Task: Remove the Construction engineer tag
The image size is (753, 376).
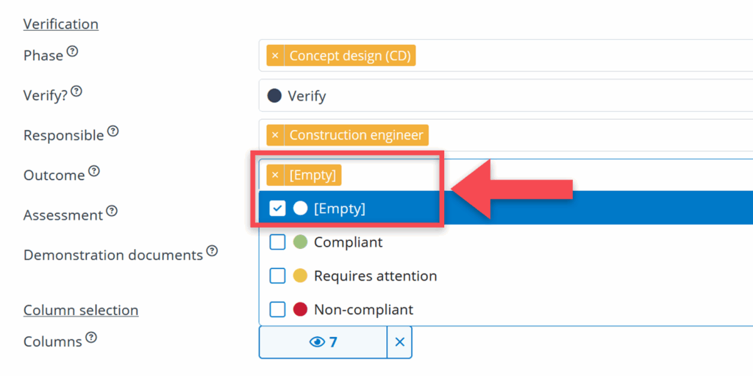Action: [x=275, y=135]
